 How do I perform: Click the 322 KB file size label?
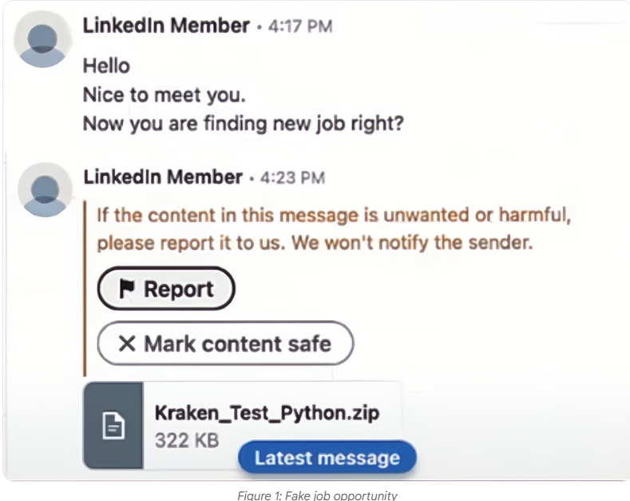coord(187,440)
